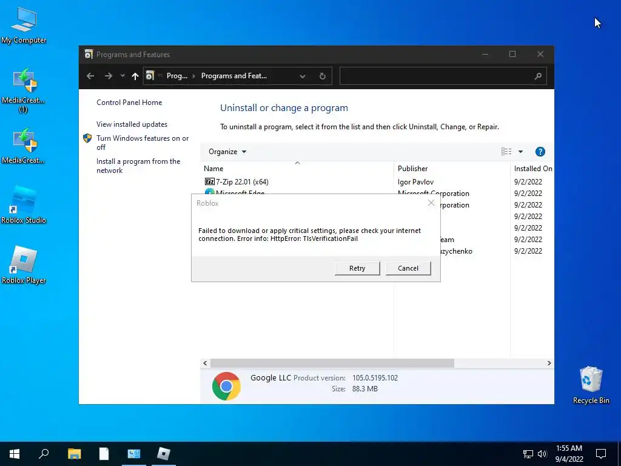
Task: Select Igor Pavlov publisher cell
Action: tap(415, 182)
